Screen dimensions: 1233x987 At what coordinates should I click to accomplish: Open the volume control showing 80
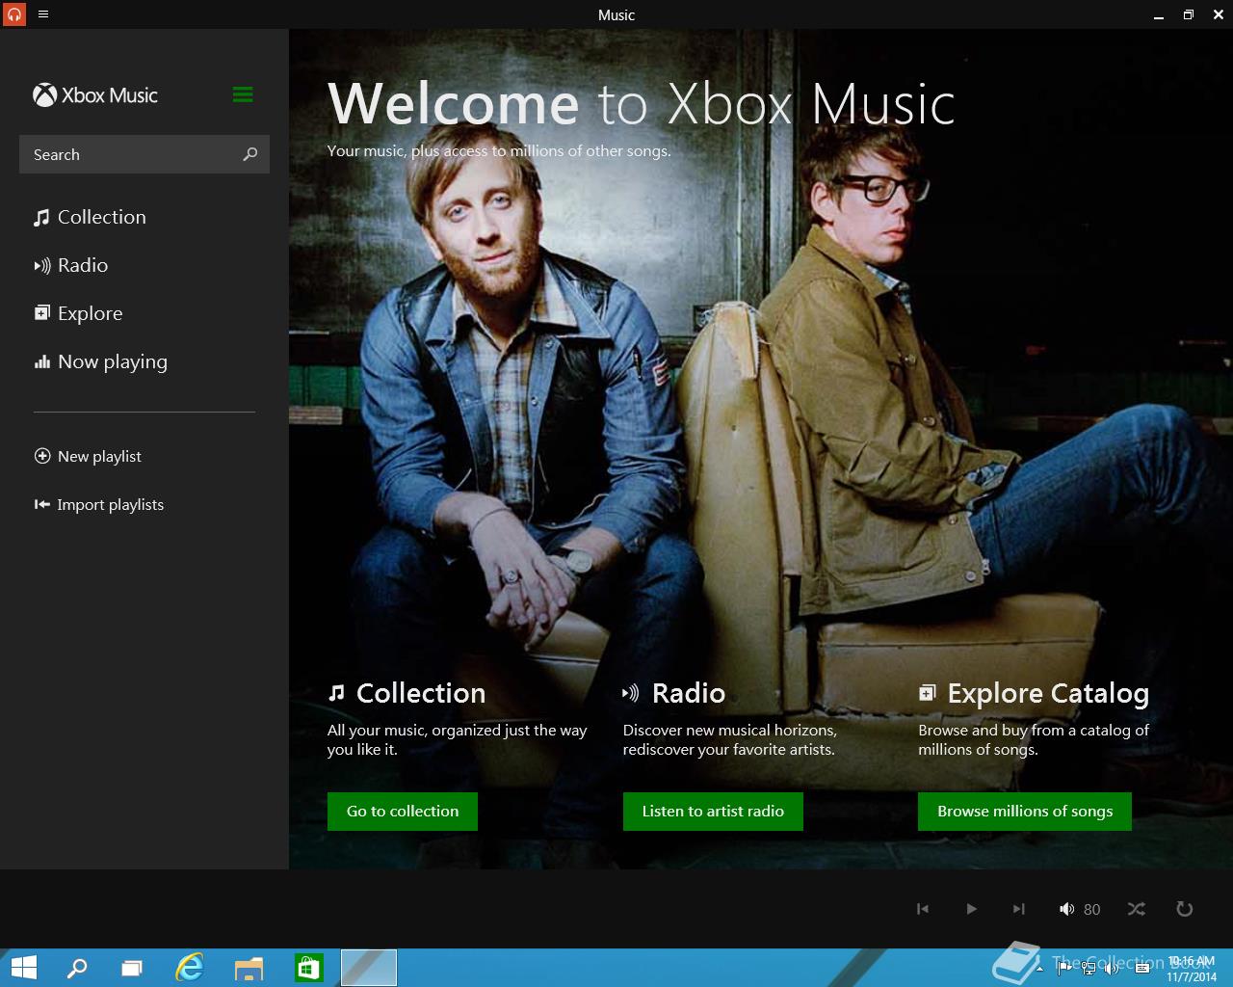[1079, 909]
